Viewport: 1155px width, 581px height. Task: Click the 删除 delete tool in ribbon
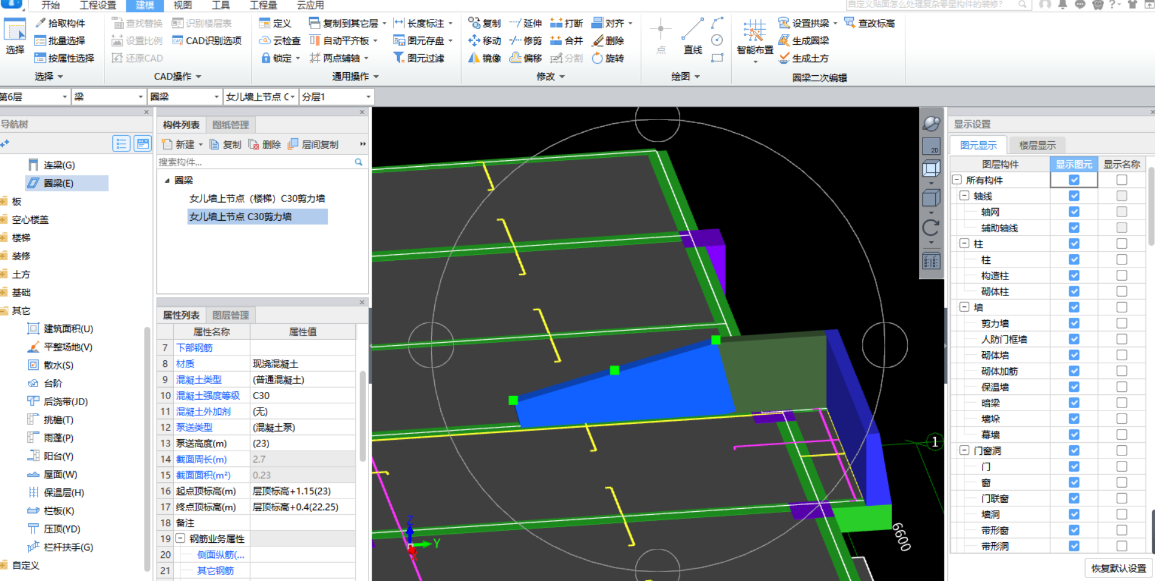(x=608, y=41)
